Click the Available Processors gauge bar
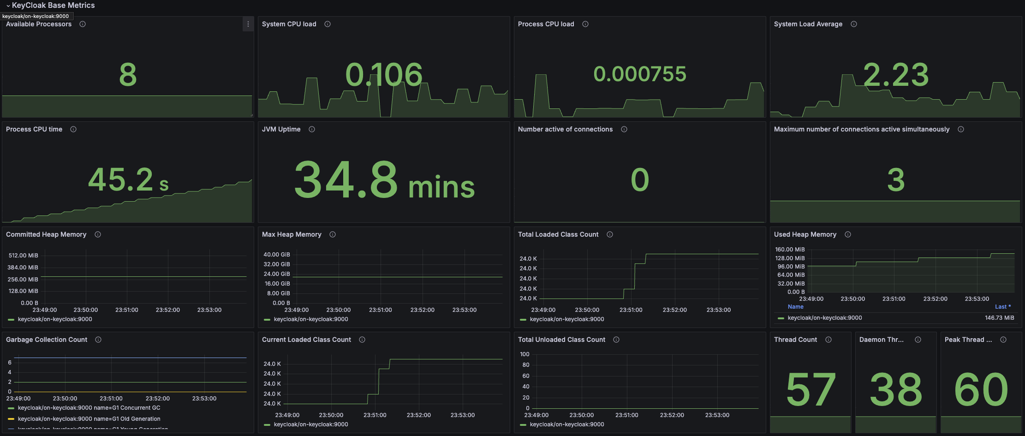The height and width of the screenshot is (436, 1025). (127, 106)
